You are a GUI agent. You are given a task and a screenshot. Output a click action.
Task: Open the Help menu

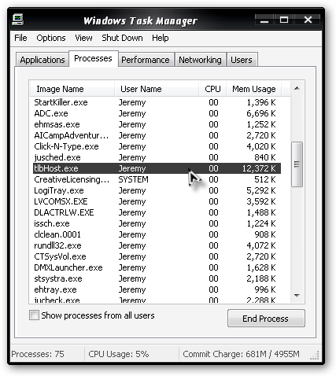[160, 38]
